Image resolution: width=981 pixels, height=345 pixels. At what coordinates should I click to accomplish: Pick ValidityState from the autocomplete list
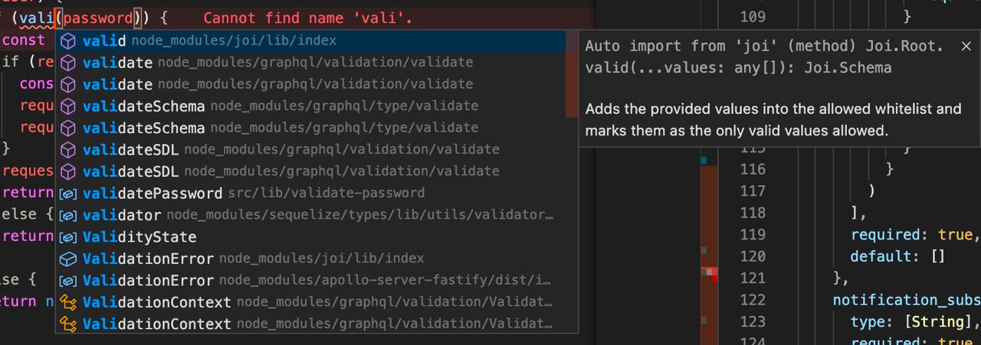[x=316, y=236]
